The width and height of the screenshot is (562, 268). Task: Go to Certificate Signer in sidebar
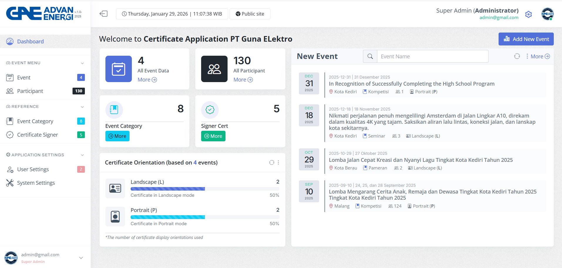tap(38, 135)
